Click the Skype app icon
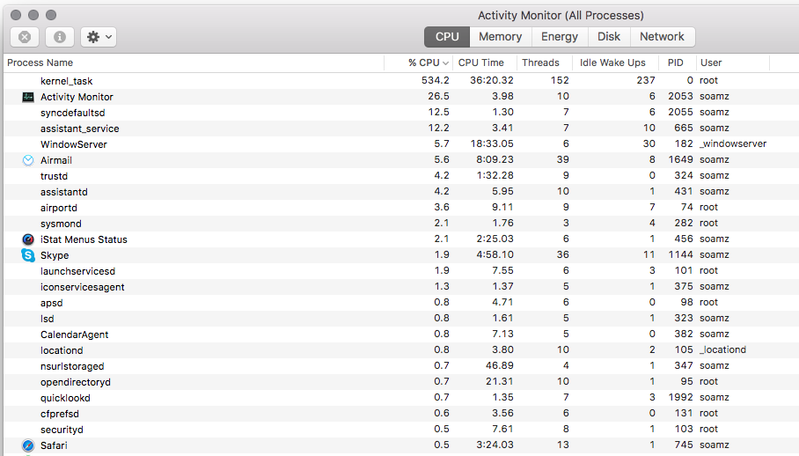The height and width of the screenshot is (456, 799). click(x=28, y=255)
